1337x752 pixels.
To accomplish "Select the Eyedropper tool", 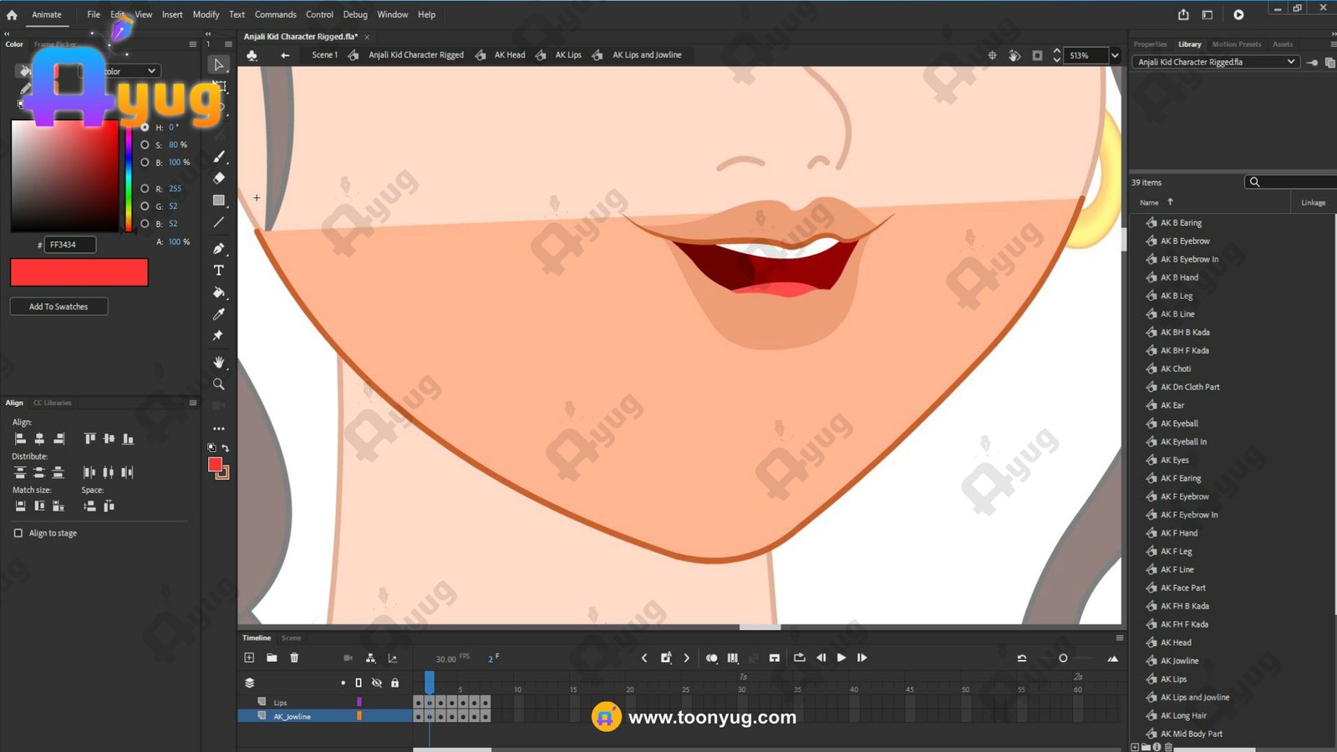I will pos(219,314).
